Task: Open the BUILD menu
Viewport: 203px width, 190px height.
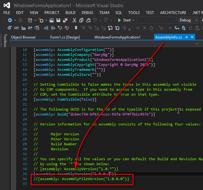Action: [70, 13]
